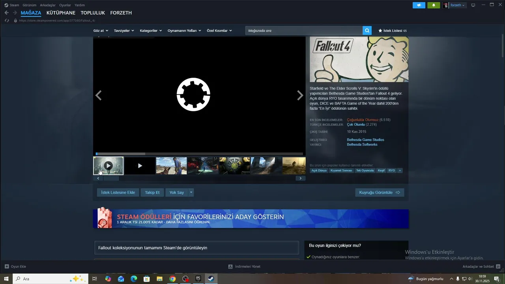Open Bethesda Game Studios developer link

pyautogui.click(x=365, y=140)
